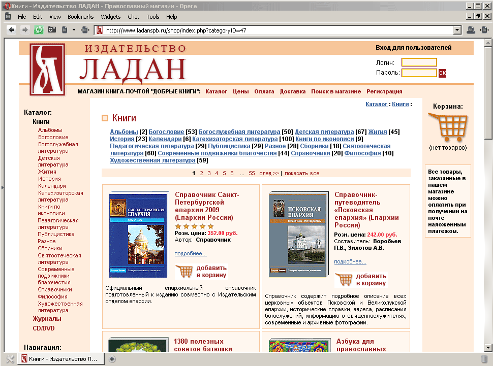Viewport: 493px width, 366px height.
Task: Expand the side panel with the left edge arrow
Action: [2, 187]
